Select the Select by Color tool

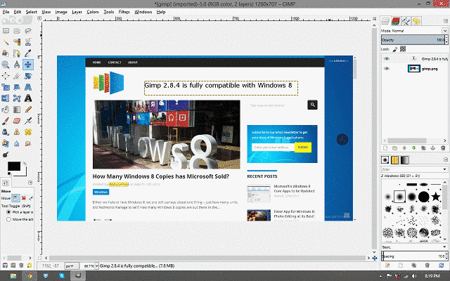(17, 42)
